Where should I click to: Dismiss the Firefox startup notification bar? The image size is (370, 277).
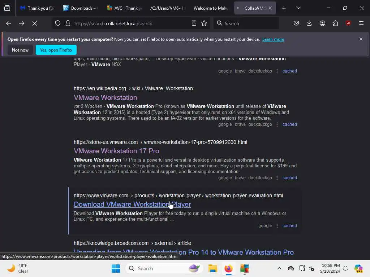pyautogui.click(x=361, y=39)
